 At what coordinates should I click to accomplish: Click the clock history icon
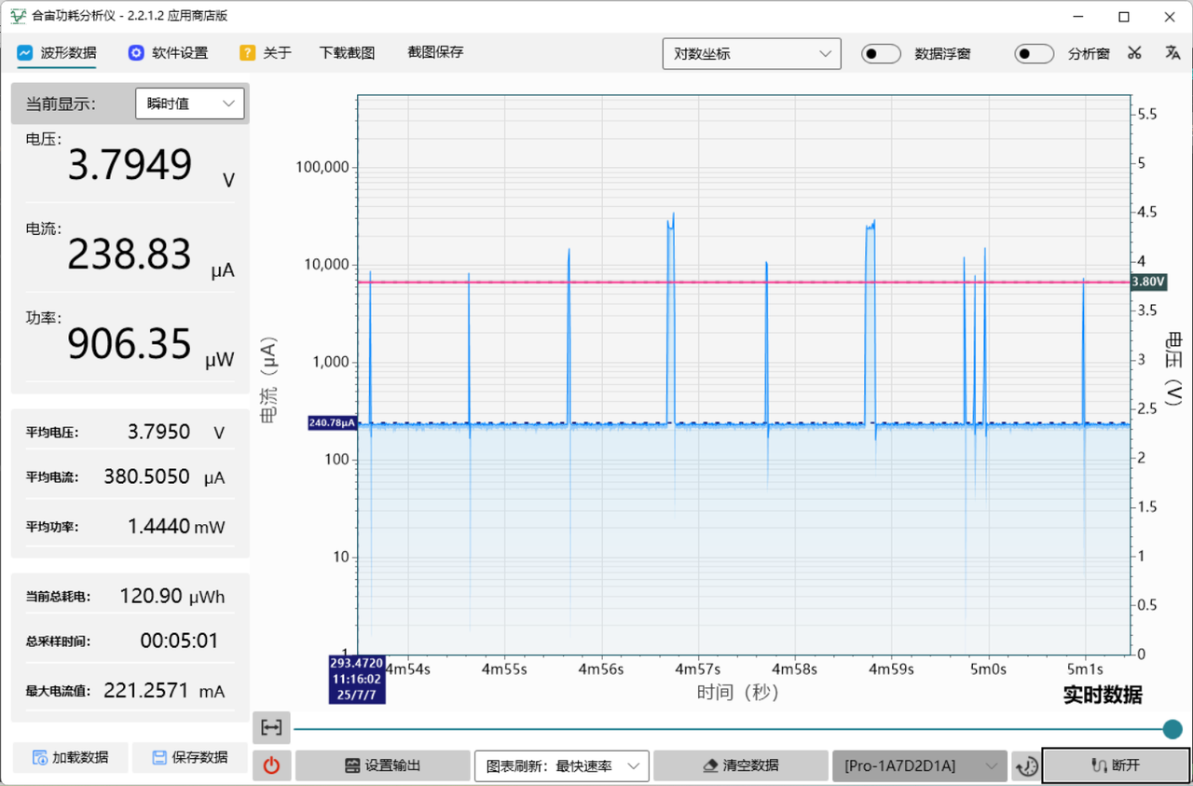(x=1026, y=765)
